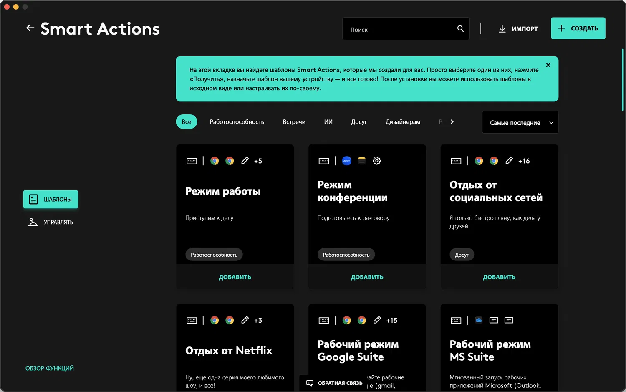
Task: Switch to the ИИ category tab
Action: click(328, 122)
